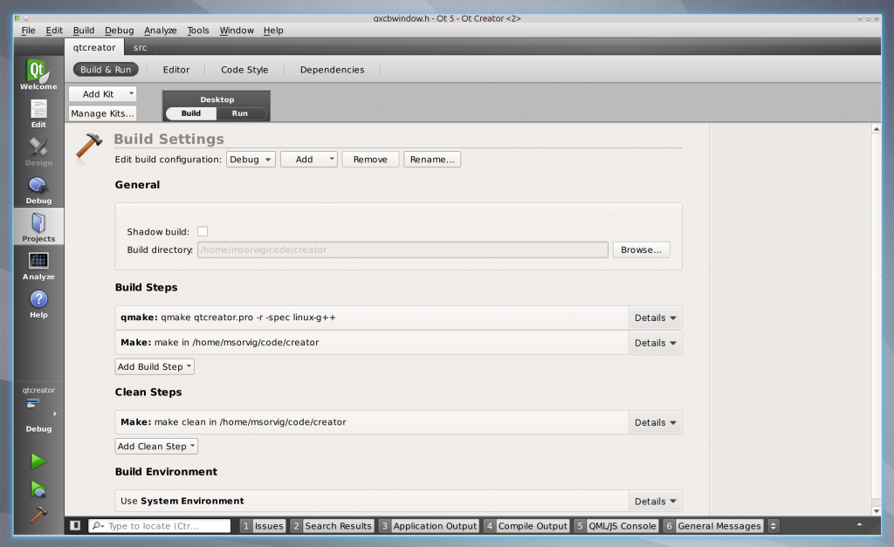
Task: Open Help mode in sidebar
Action: pyautogui.click(x=38, y=304)
